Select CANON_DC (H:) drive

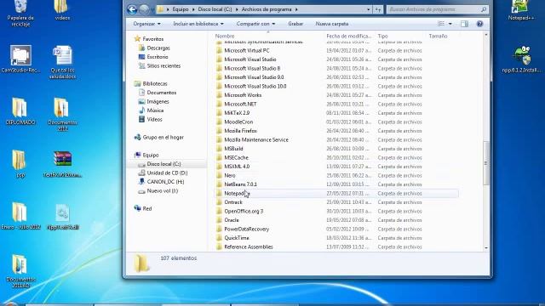click(x=162, y=182)
